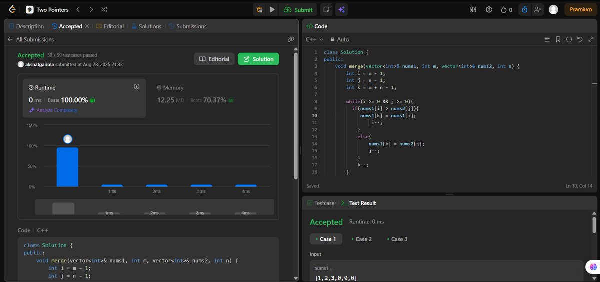
Task: Expand editor to fullscreen icon
Action: (590, 39)
